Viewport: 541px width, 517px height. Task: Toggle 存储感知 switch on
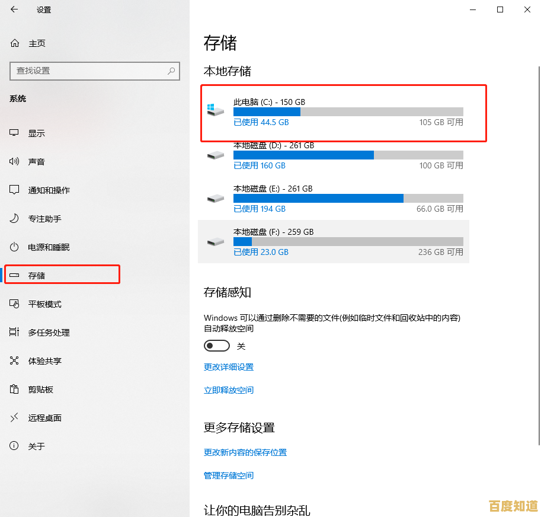click(216, 345)
